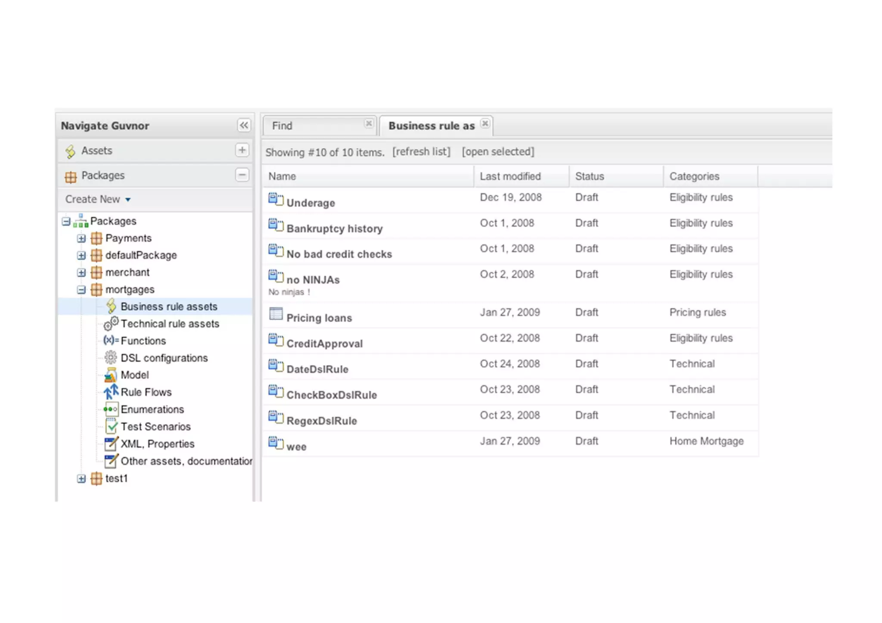Click the Functions (x)= icon
Viewport: 882px width, 623px height.
point(111,341)
